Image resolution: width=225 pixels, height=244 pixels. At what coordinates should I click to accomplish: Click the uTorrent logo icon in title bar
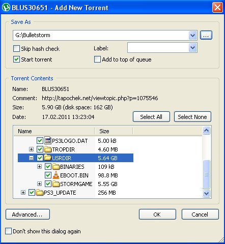tap(6, 8)
